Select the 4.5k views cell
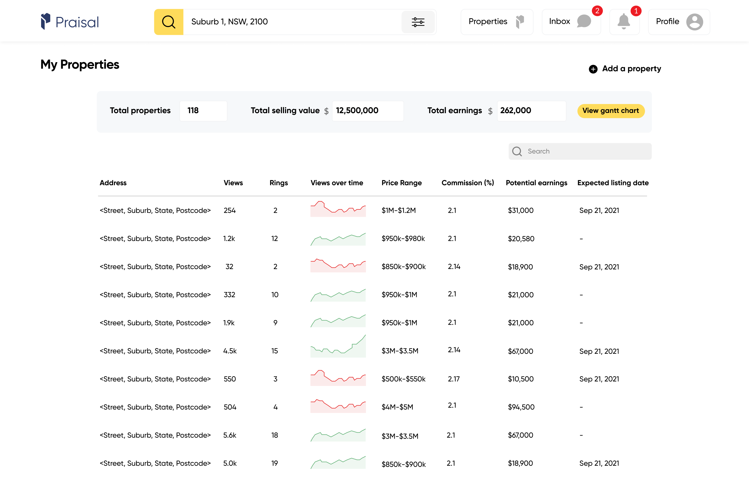This screenshot has height=501, width=749. (230, 351)
